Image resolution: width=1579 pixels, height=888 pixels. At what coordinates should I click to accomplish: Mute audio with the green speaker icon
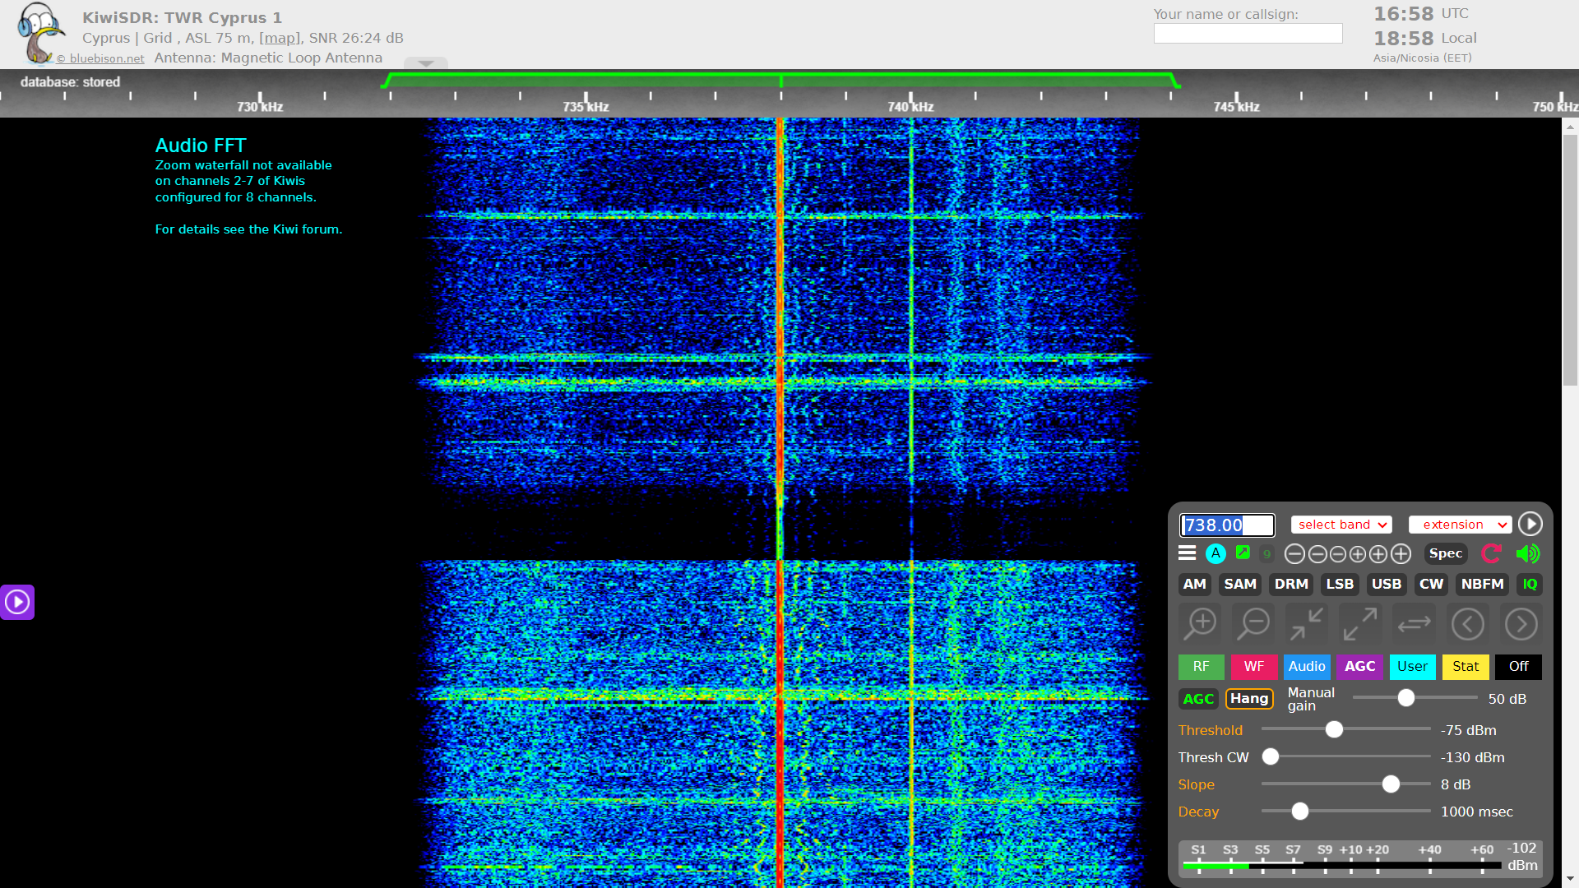[1527, 554]
